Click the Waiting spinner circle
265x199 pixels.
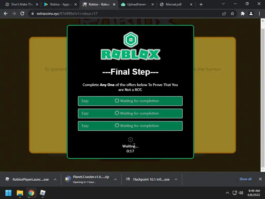(x=130, y=140)
